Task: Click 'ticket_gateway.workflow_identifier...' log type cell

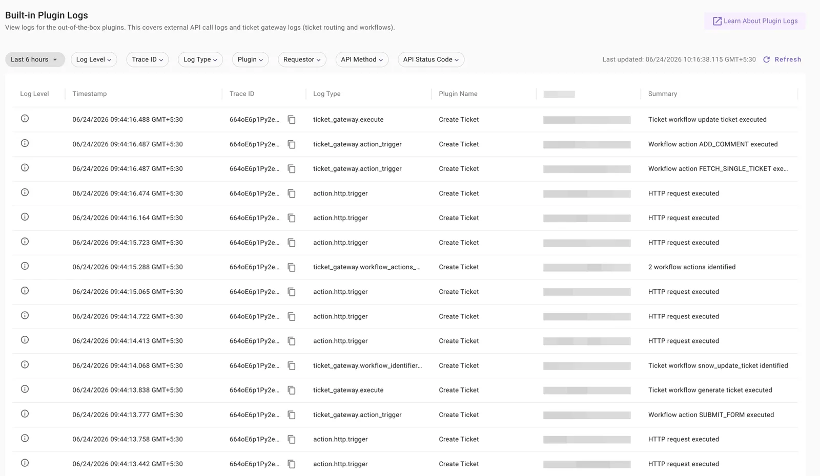Action: click(367, 365)
